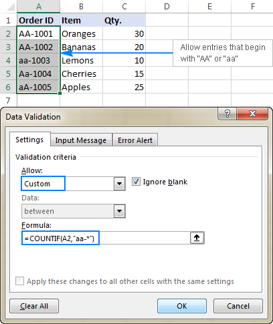Click the select-all corner triangle of the sheet
Screen dimensions: 273x324
coord(10,7)
